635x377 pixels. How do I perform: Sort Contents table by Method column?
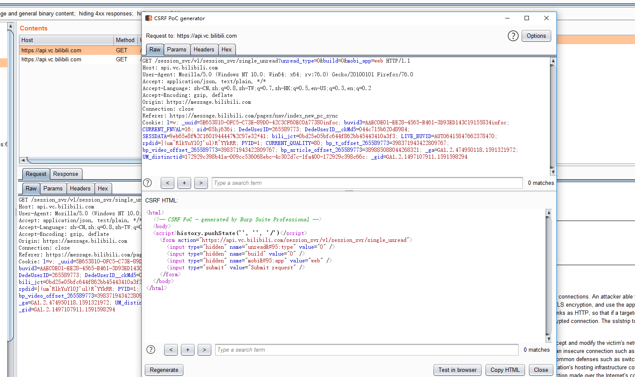pos(125,40)
